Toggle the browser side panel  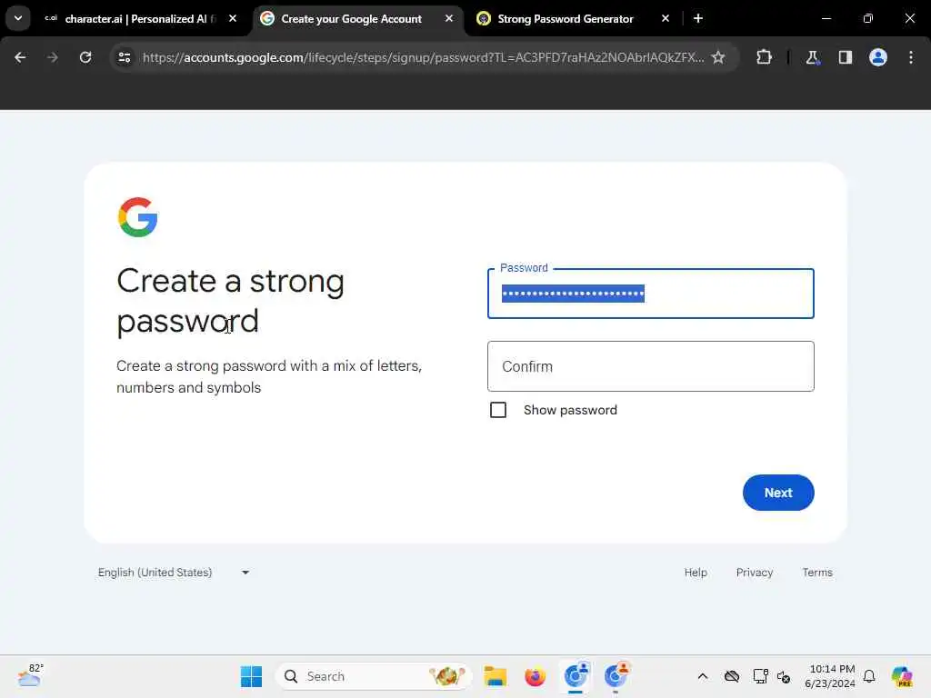pos(845,57)
